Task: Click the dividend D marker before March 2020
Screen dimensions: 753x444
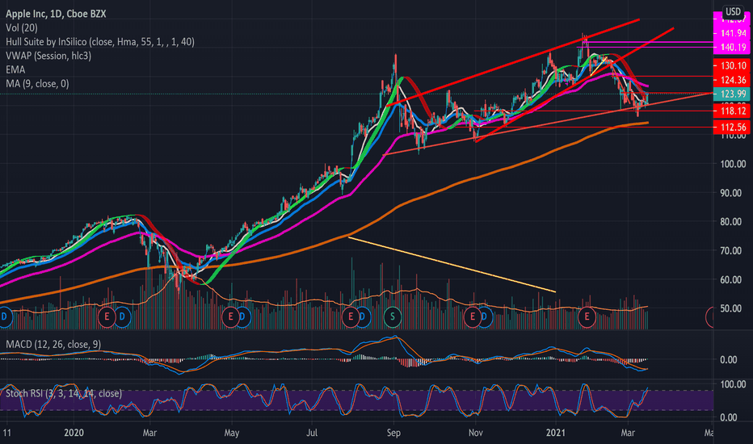Action: click(x=122, y=316)
